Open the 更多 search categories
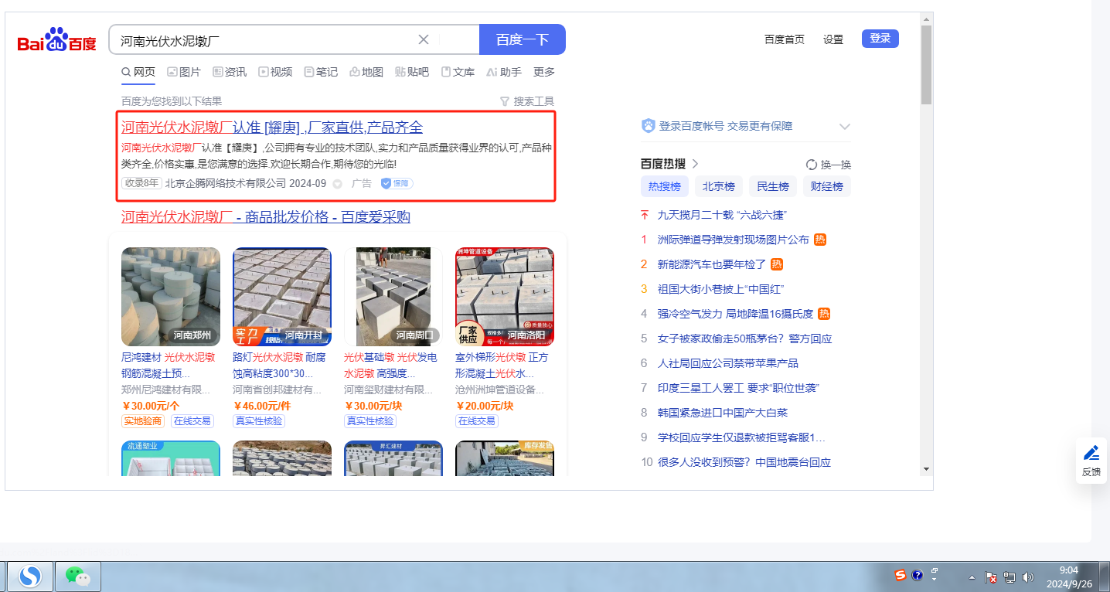 544,72
